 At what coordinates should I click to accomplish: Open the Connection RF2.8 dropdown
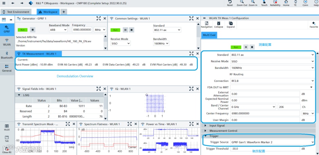click(x=273, y=81)
